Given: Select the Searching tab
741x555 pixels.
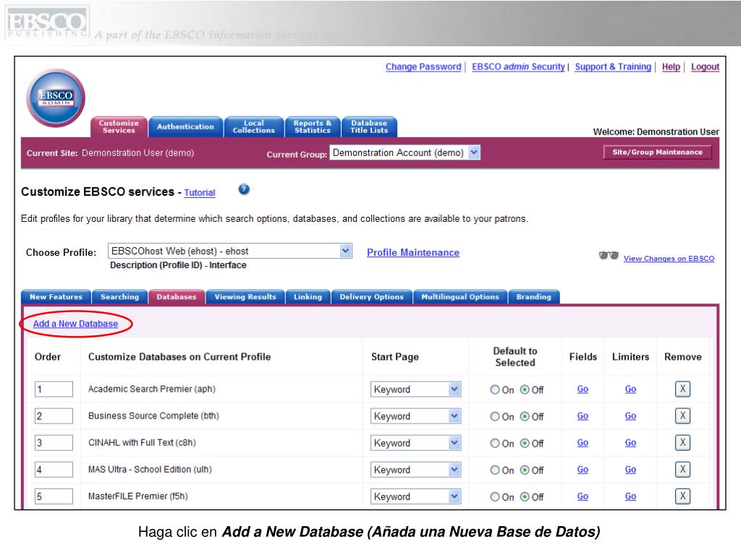Looking at the screenshot, I should [119, 297].
